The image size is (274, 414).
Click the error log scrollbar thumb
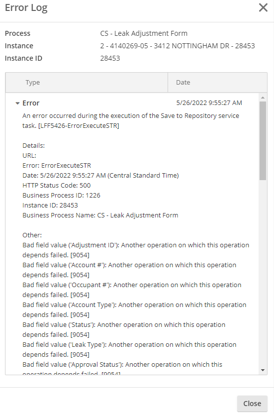[x=263, y=141]
